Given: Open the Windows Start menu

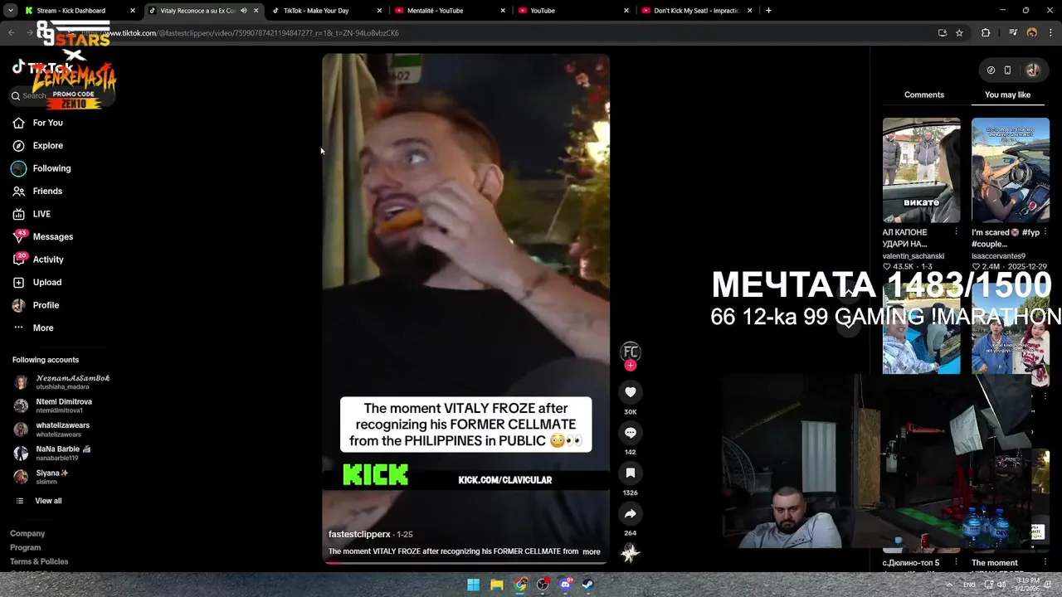Looking at the screenshot, I should click(x=473, y=585).
